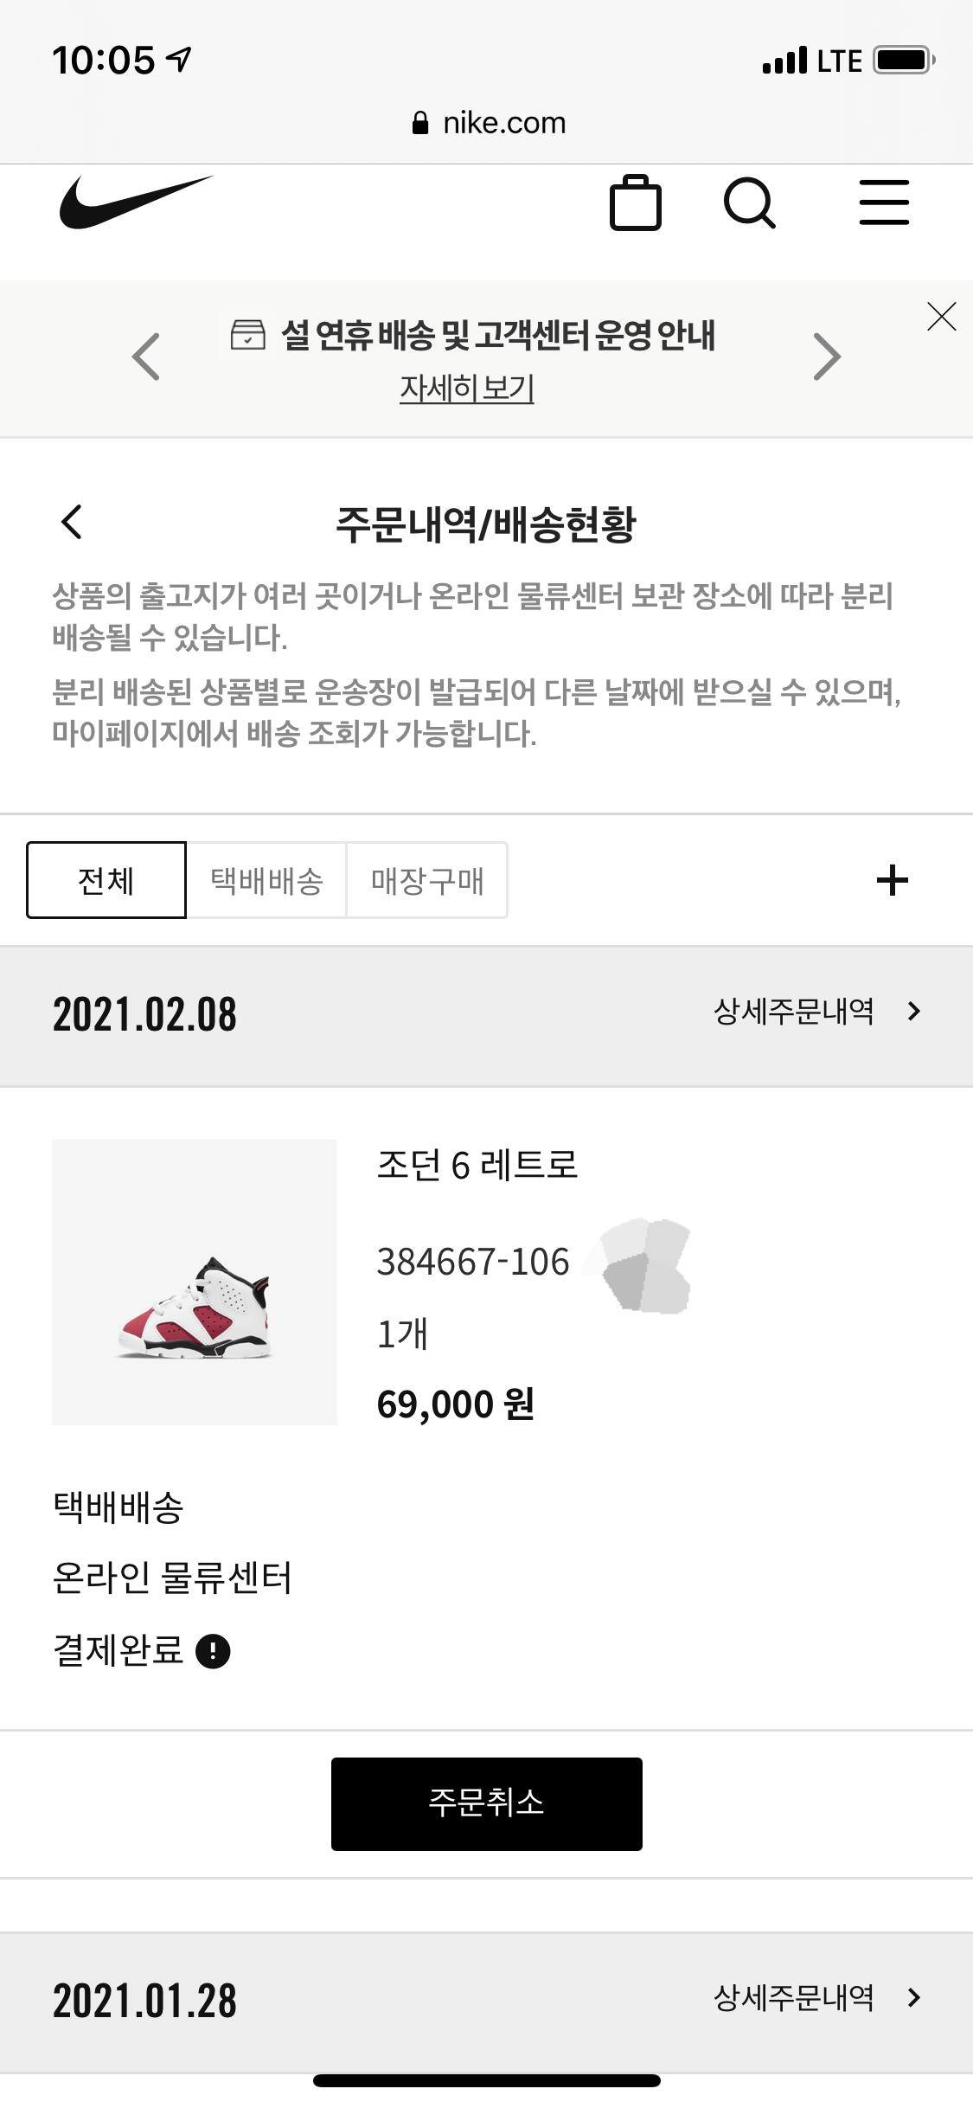Open 상세주문내역 for 2021.02.08 order
Screen dimensions: 973x2108
(x=816, y=1011)
